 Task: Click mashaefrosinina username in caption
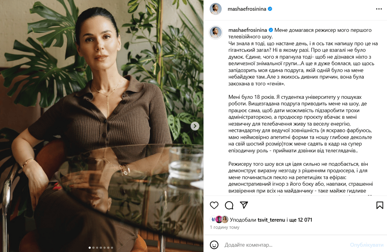click(x=247, y=30)
